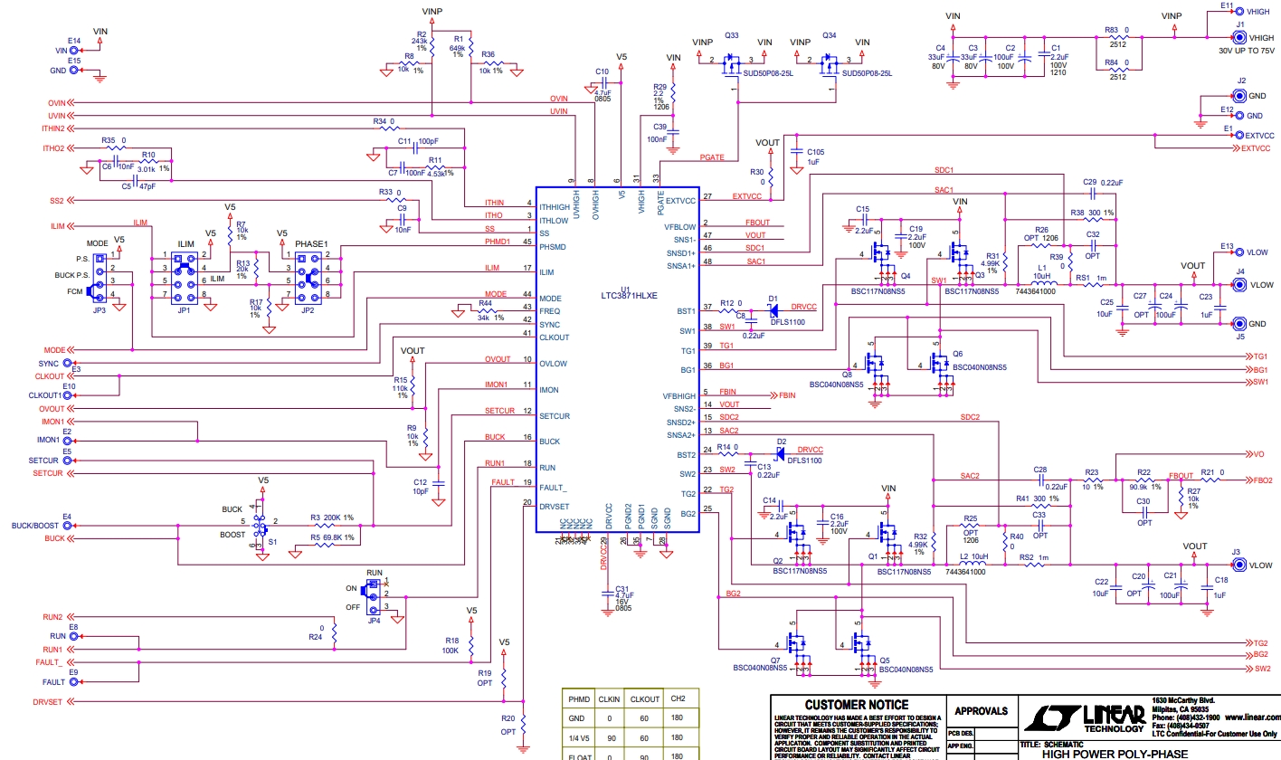
Task: Select the JP2 PHASE1 jumper header
Action: click(x=311, y=279)
